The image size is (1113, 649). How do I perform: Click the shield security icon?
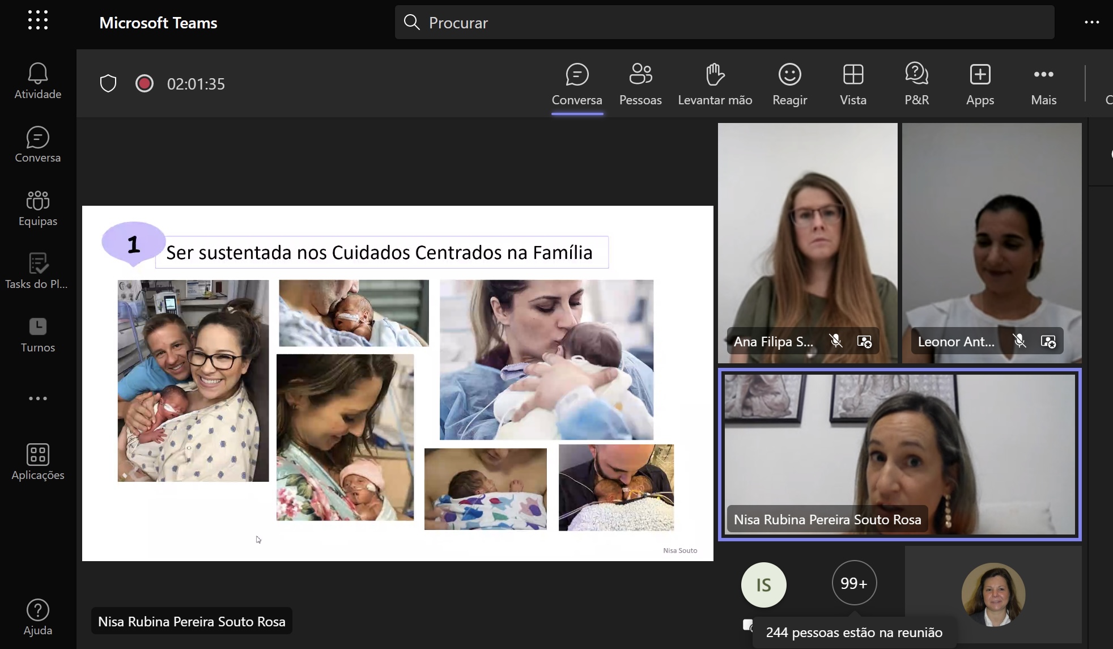(x=108, y=84)
